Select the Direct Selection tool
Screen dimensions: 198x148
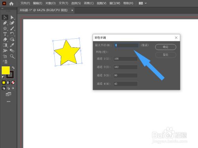pos(12,17)
